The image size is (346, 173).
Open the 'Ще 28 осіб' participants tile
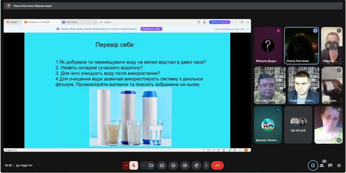[298, 125]
